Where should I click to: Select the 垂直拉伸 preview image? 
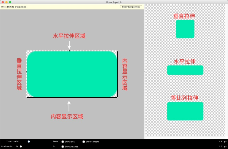click(x=185, y=29)
